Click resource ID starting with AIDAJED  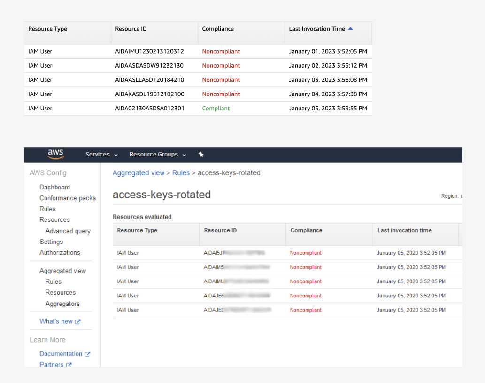tap(237, 310)
